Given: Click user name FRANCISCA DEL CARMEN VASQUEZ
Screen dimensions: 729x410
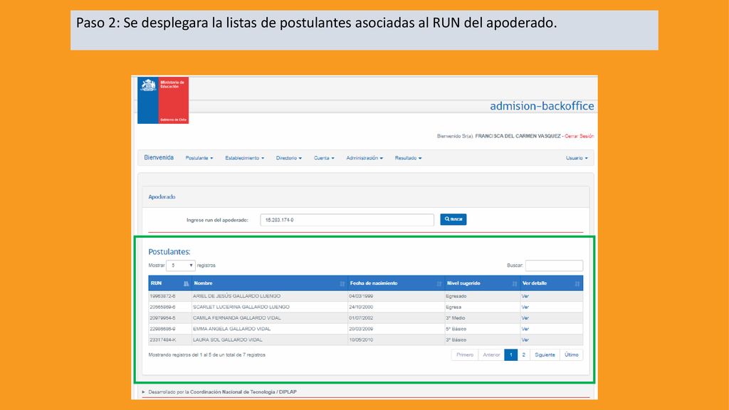Looking at the screenshot, I should [x=518, y=136].
